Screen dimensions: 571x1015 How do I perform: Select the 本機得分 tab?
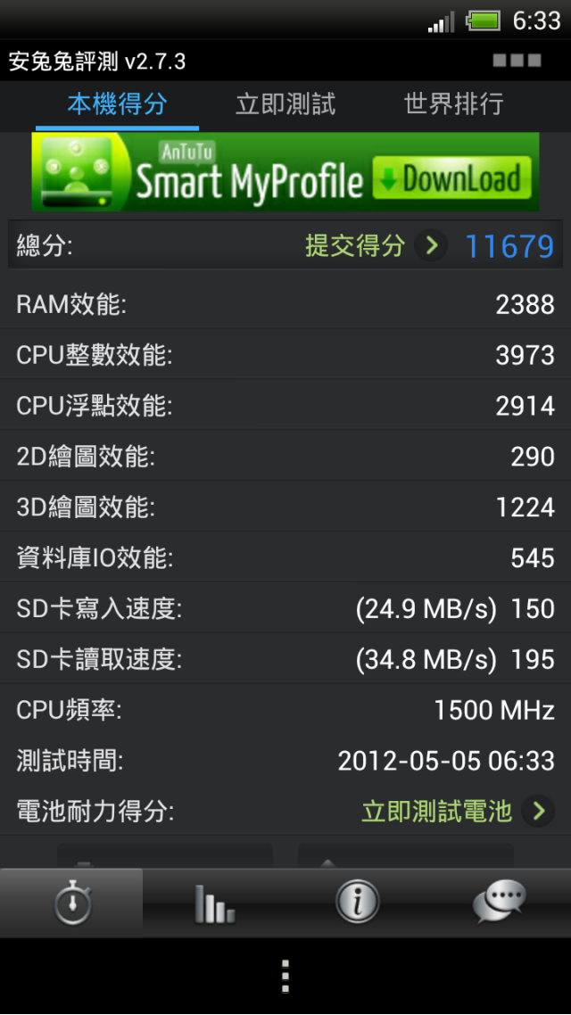coord(117,104)
